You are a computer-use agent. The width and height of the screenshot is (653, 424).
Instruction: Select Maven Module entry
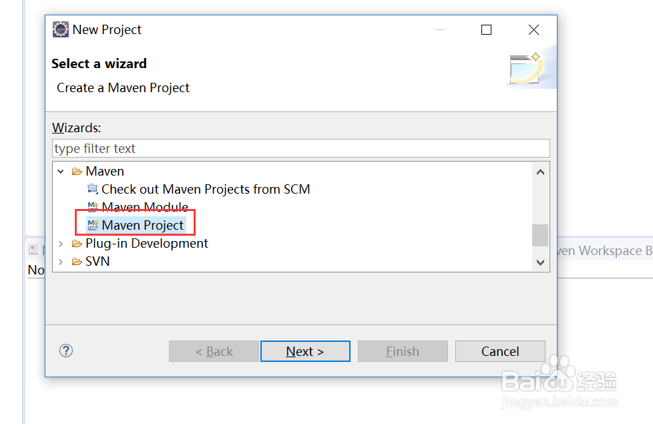click(145, 208)
